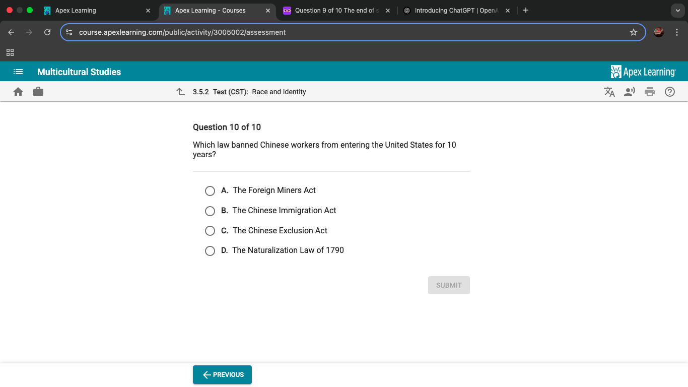Go to the course home icon
This screenshot has height=387, width=688.
(x=18, y=92)
